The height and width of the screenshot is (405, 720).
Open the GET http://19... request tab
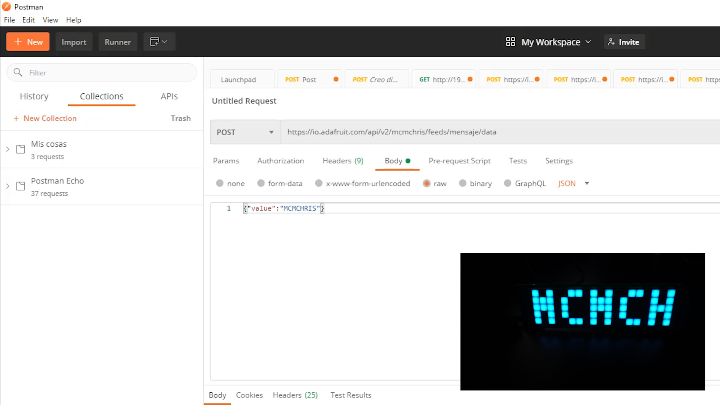pyautogui.click(x=444, y=79)
